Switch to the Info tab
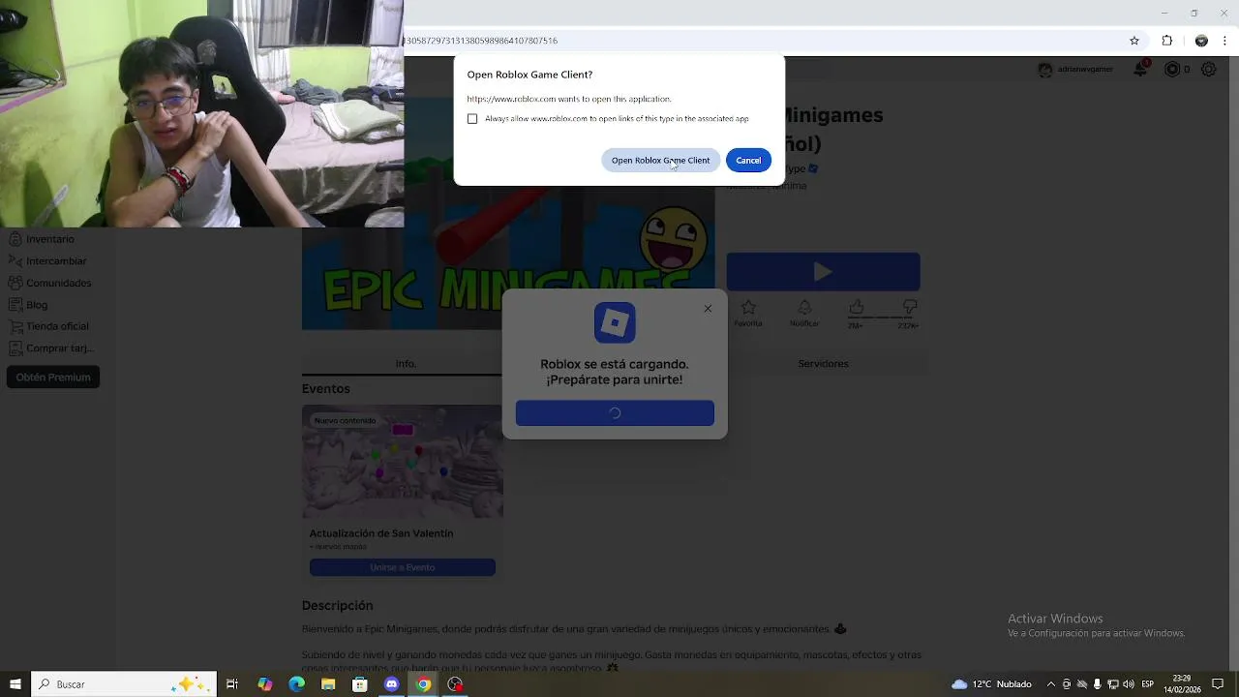The image size is (1239, 697). 406,364
